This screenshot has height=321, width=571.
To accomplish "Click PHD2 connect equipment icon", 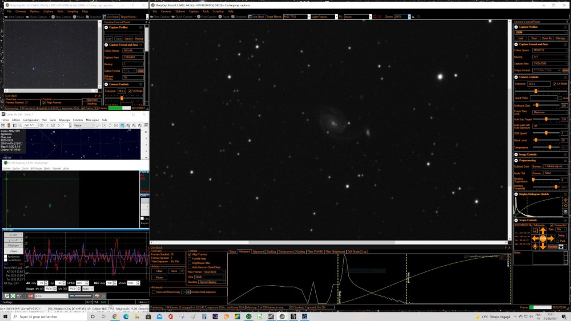I will (7, 296).
